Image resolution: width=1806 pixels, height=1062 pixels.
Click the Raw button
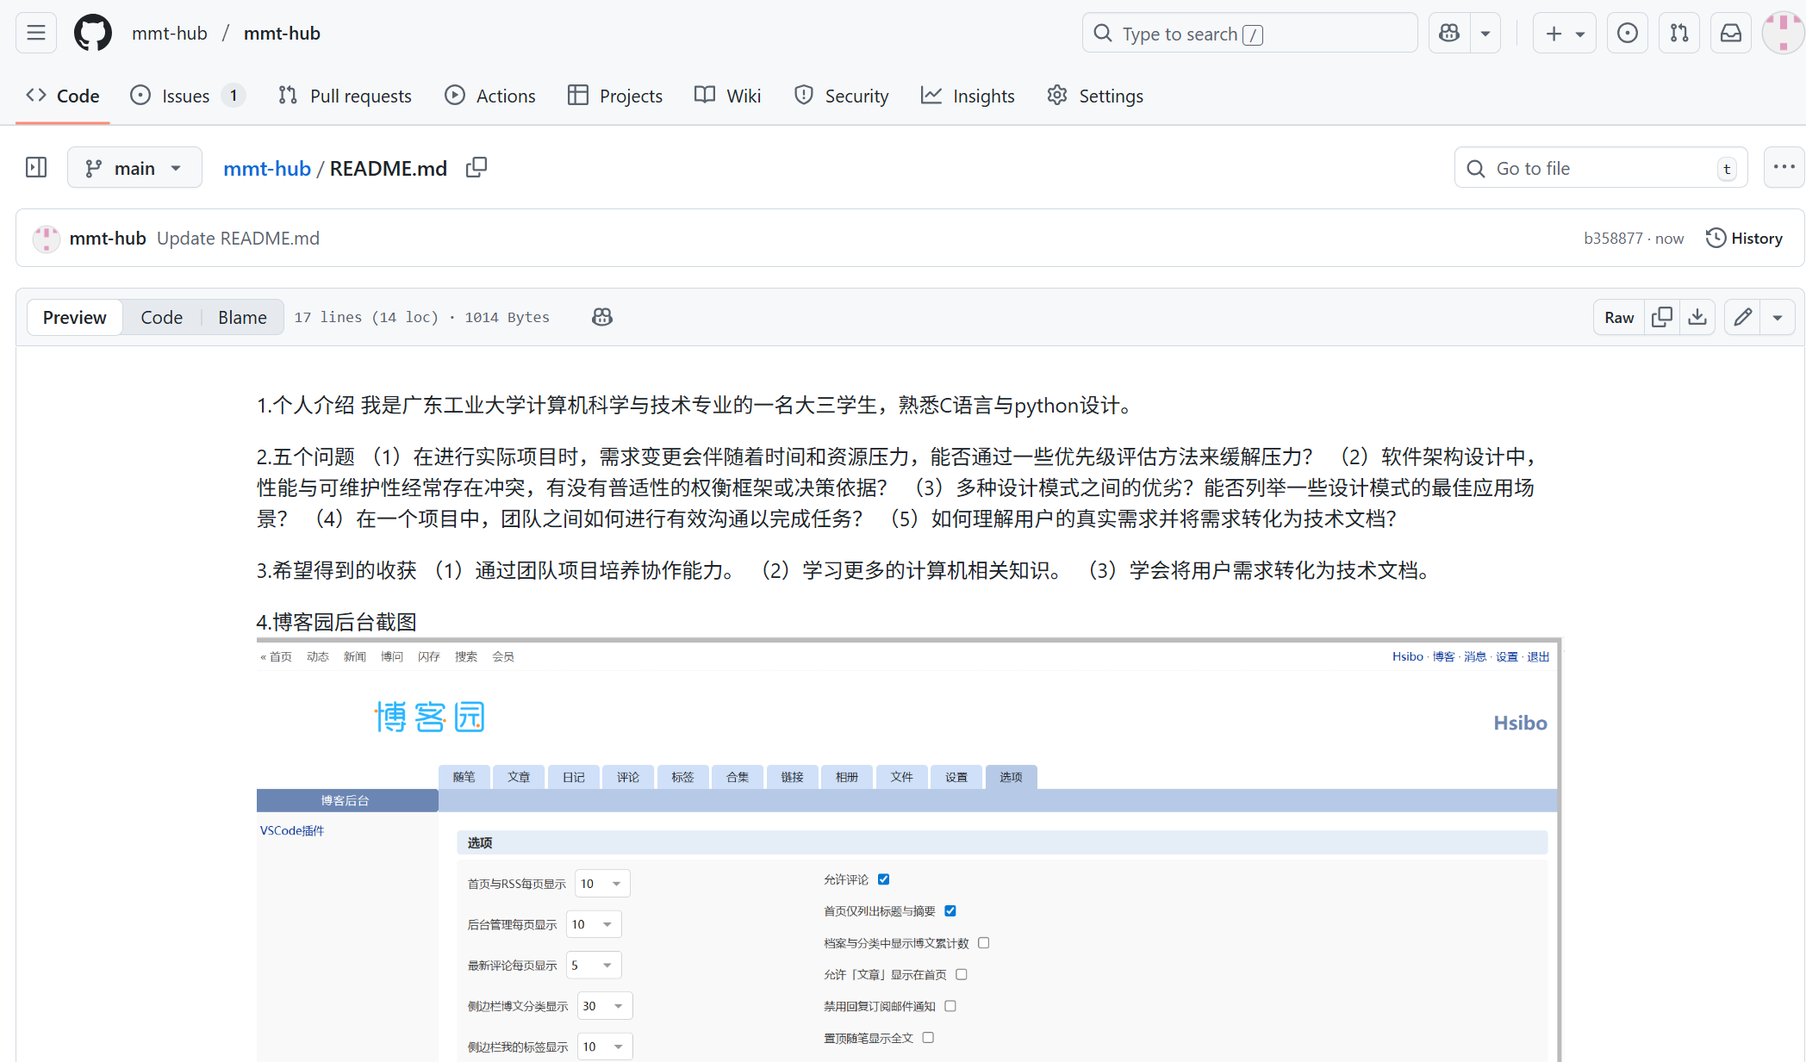pos(1619,317)
